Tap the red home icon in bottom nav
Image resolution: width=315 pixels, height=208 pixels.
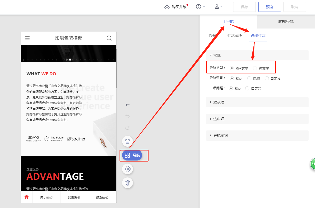point(26,197)
